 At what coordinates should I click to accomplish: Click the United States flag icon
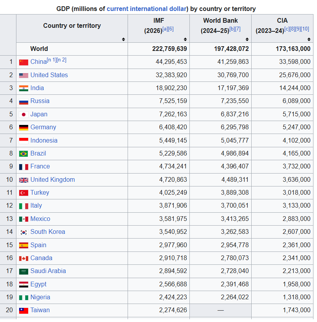pyautogui.click(x=23, y=75)
